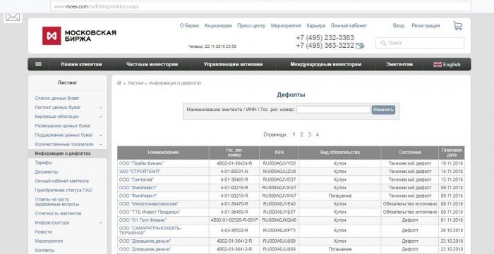The width and height of the screenshot is (494, 254).
Task: Click the search magnifier icon
Action: 383,43
